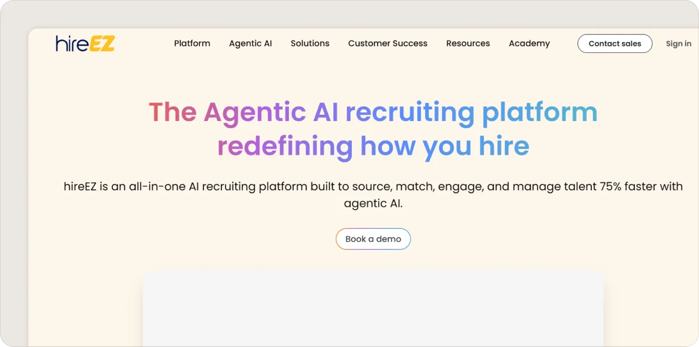
Task: Select the Platform navigation item
Action: tap(192, 43)
